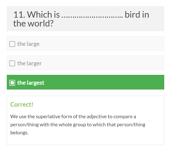Select the green highlighted answer row

tap(101, 82)
